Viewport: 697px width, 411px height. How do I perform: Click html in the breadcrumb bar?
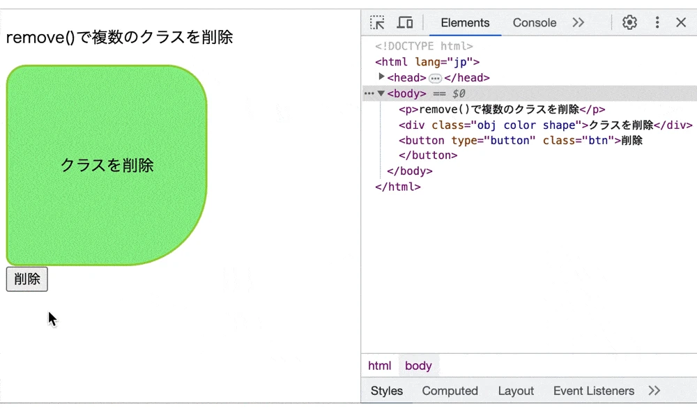click(x=380, y=366)
